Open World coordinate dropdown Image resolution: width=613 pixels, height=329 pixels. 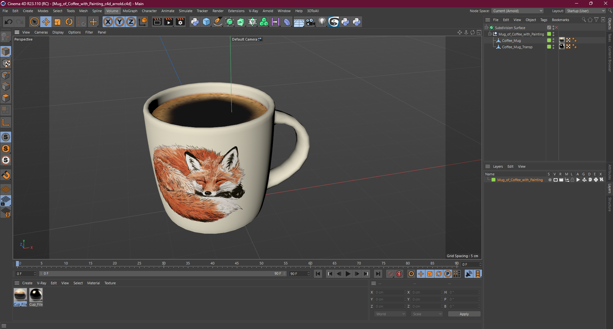click(x=390, y=314)
